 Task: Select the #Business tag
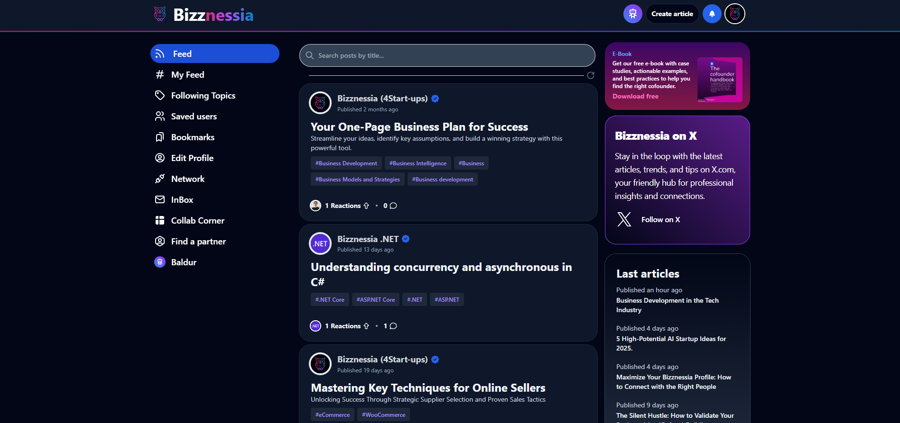[x=471, y=163]
